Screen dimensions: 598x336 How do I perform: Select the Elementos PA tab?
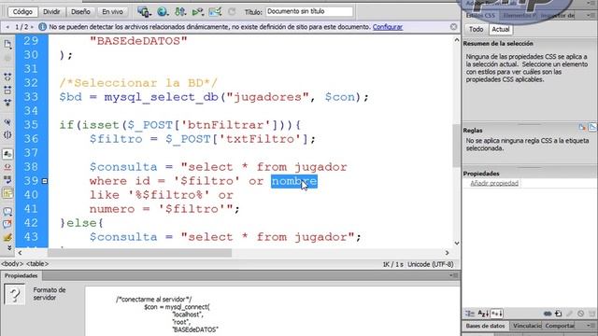pos(520,16)
